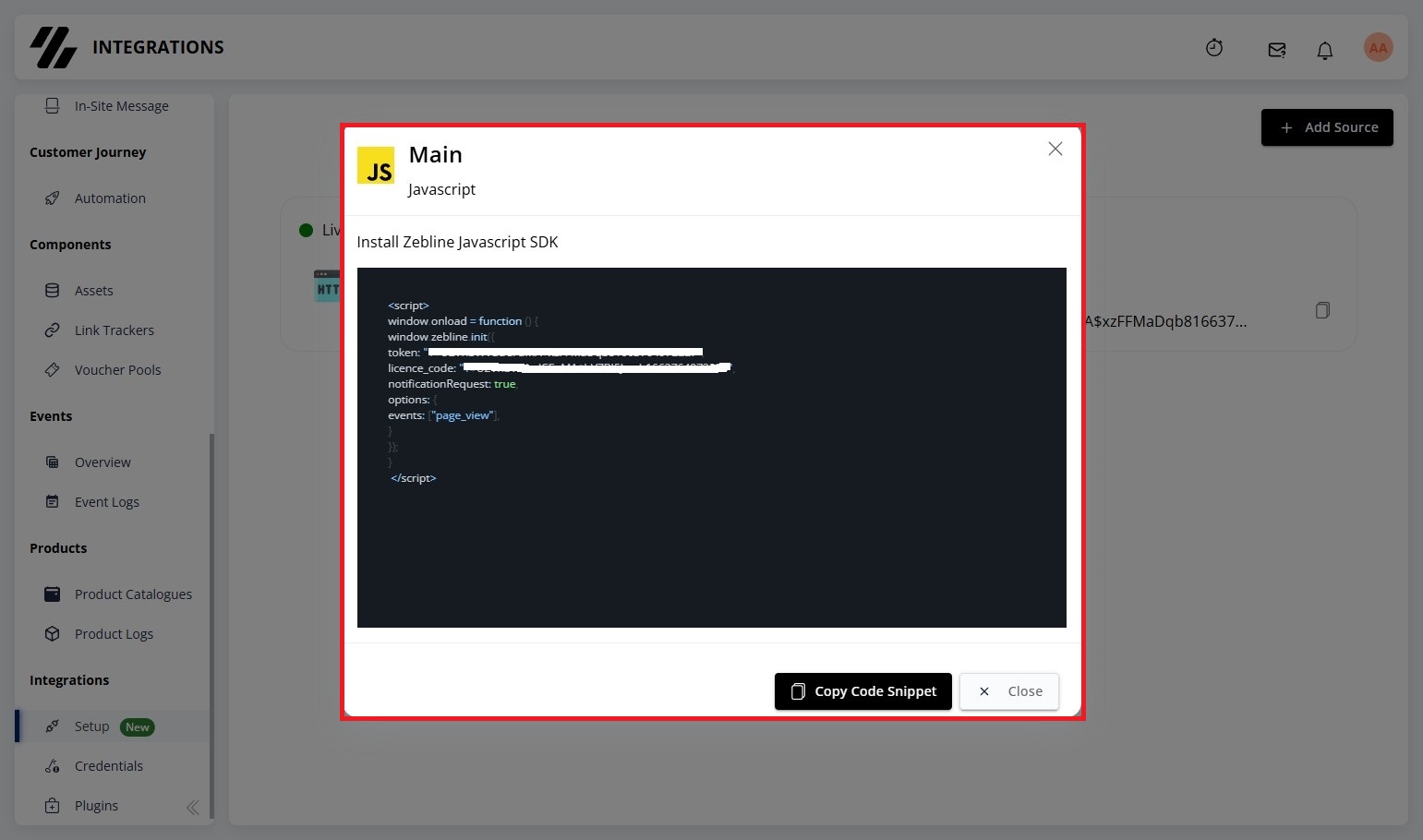
Task: Click the INTEGRATIONS page title
Action: point(158,47)
